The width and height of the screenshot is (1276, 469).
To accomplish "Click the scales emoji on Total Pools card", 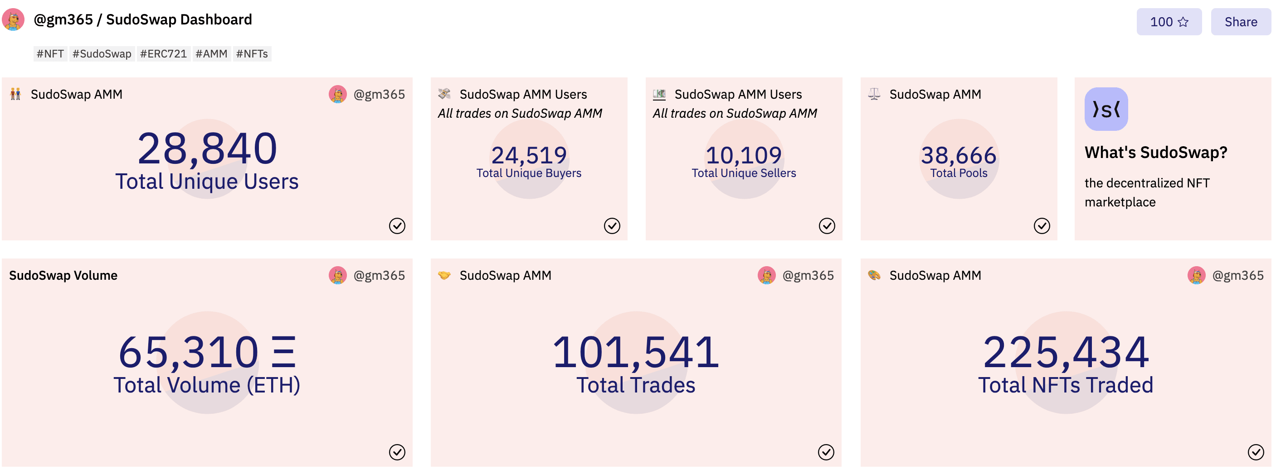I will [x=874, y=94].
